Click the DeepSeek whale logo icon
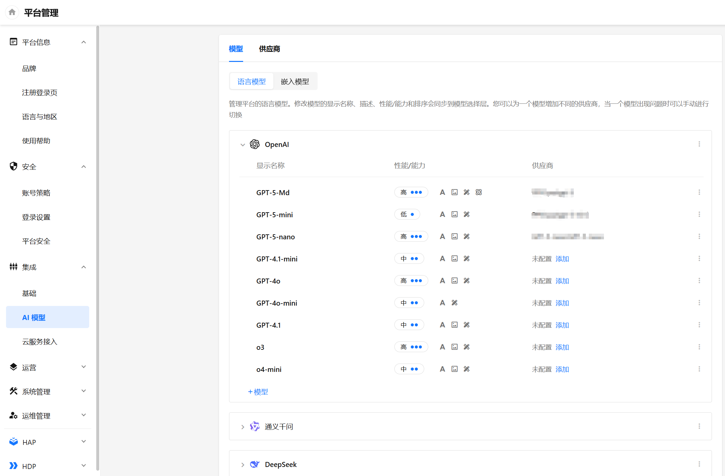 point(255,464)
